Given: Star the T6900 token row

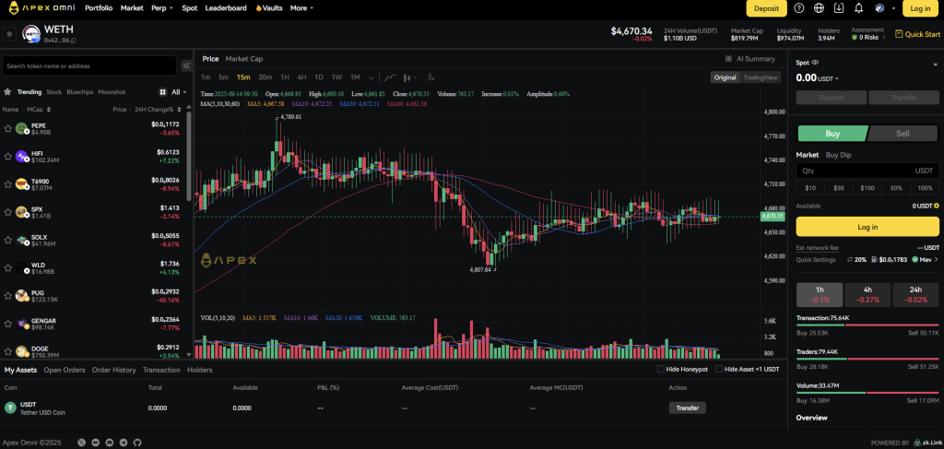Looking at the screenshot, I should [7, 184].
